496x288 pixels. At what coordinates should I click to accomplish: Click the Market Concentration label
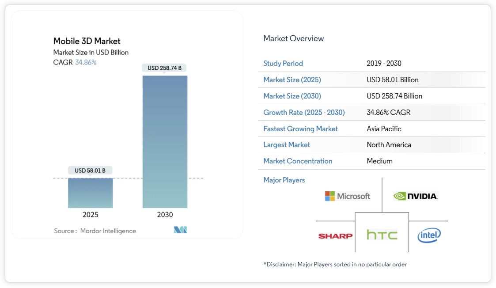click(x=298, y=161)
